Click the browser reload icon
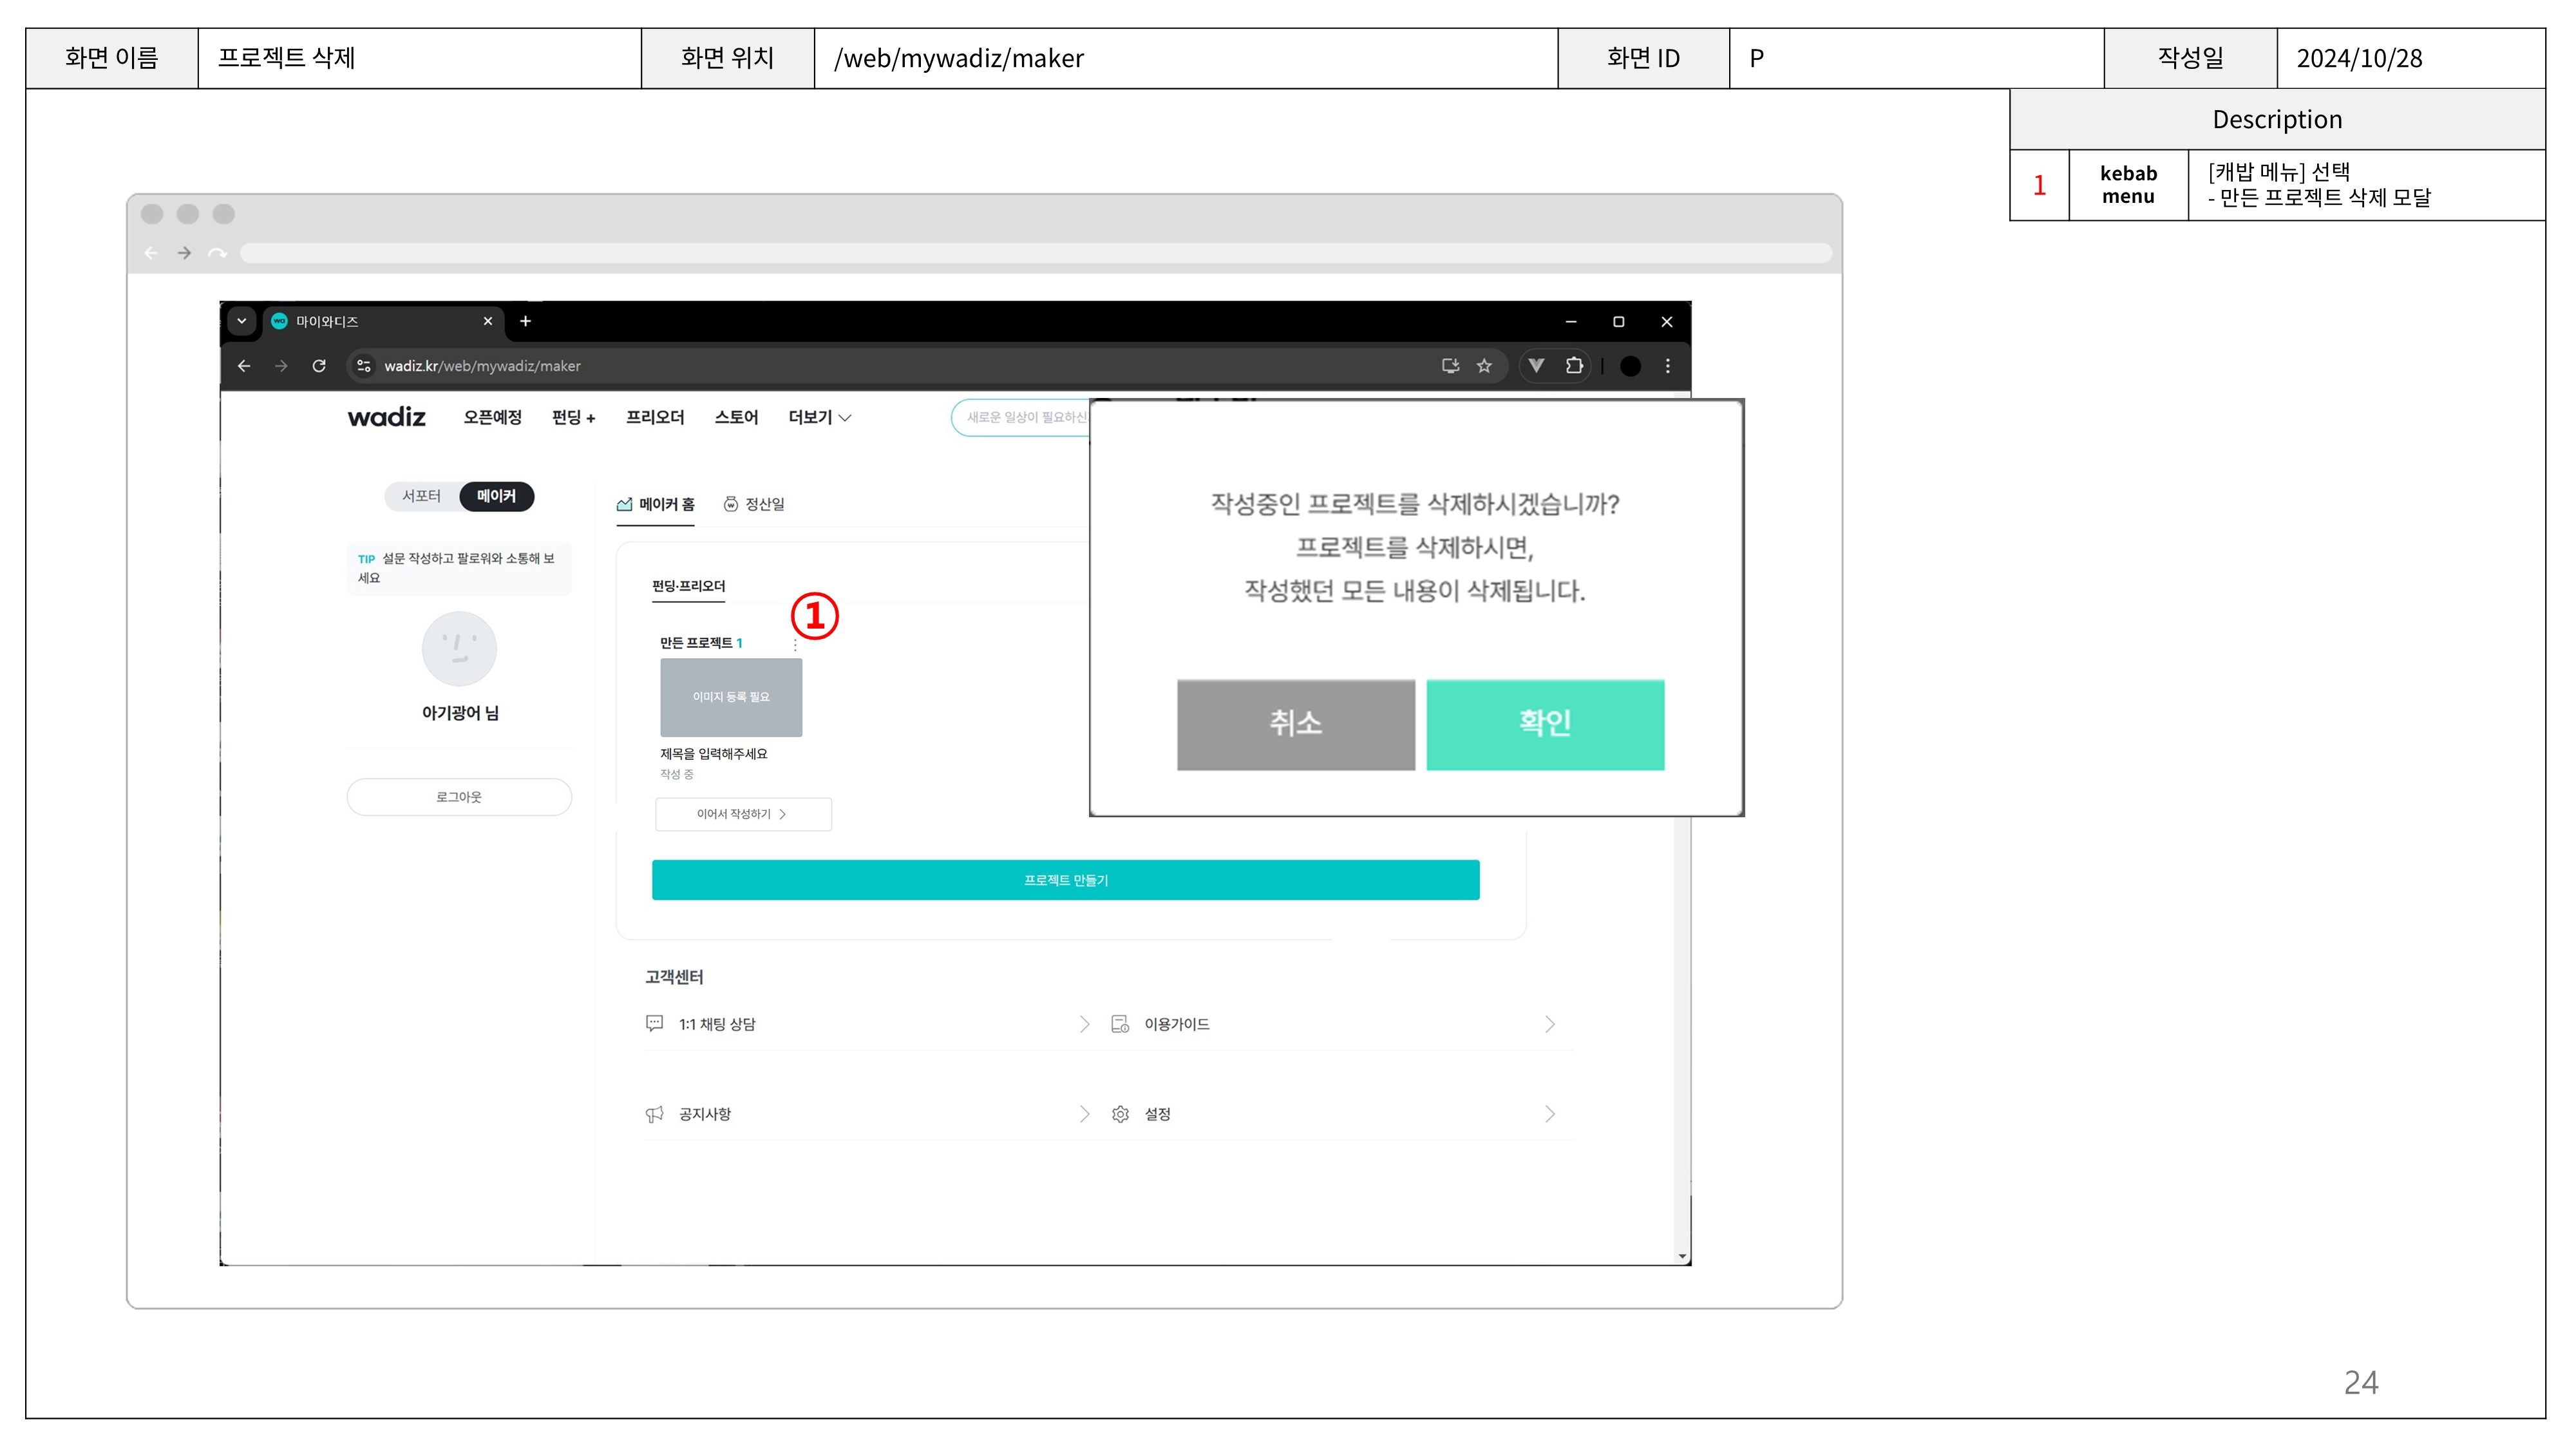 click(319, 366)
